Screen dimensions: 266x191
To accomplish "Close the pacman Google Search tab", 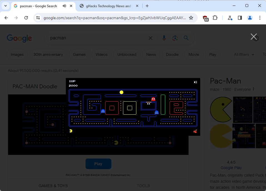I will (x=71, y=6).
